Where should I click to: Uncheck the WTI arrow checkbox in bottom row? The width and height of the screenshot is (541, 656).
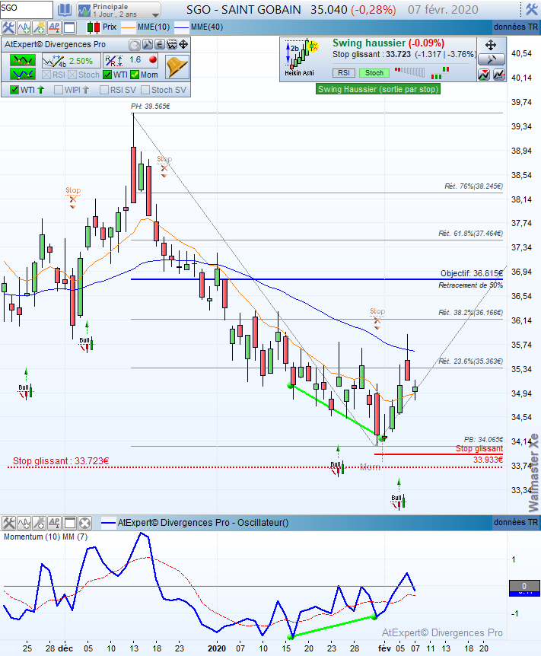[14, 90]
